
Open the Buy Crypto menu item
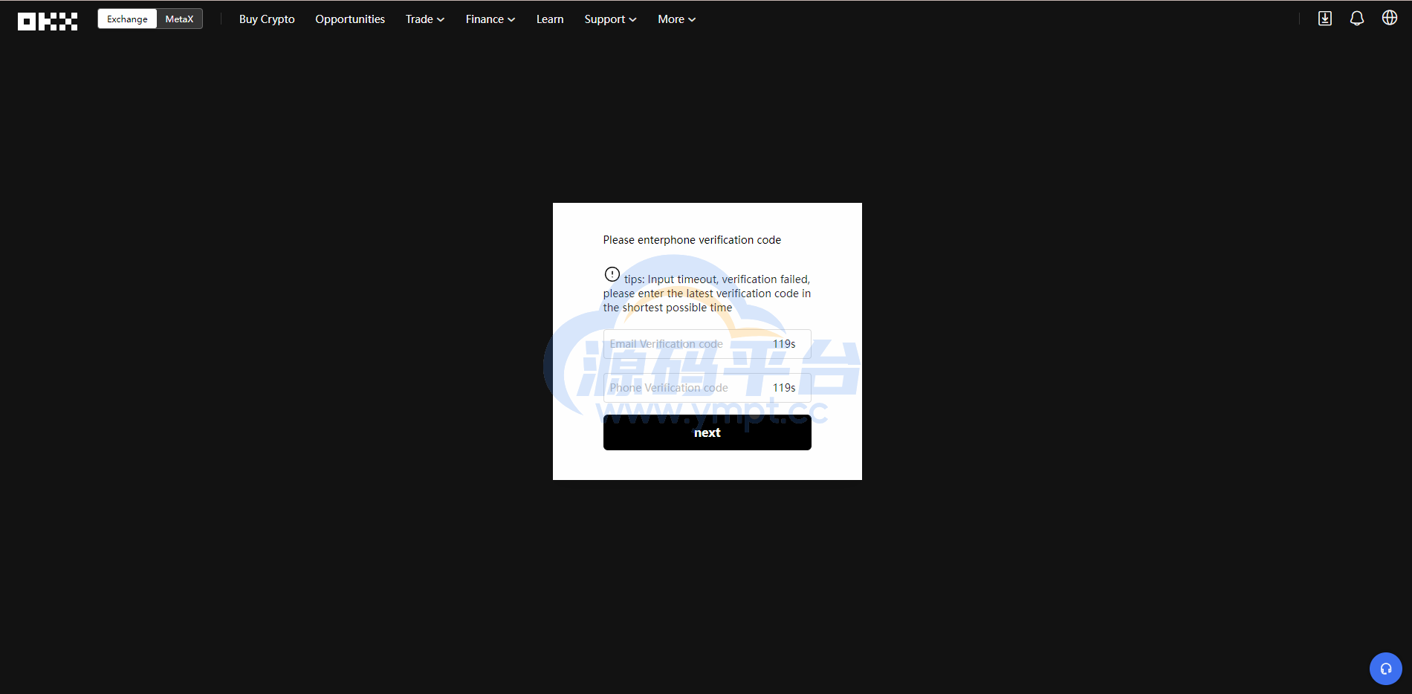267,19
